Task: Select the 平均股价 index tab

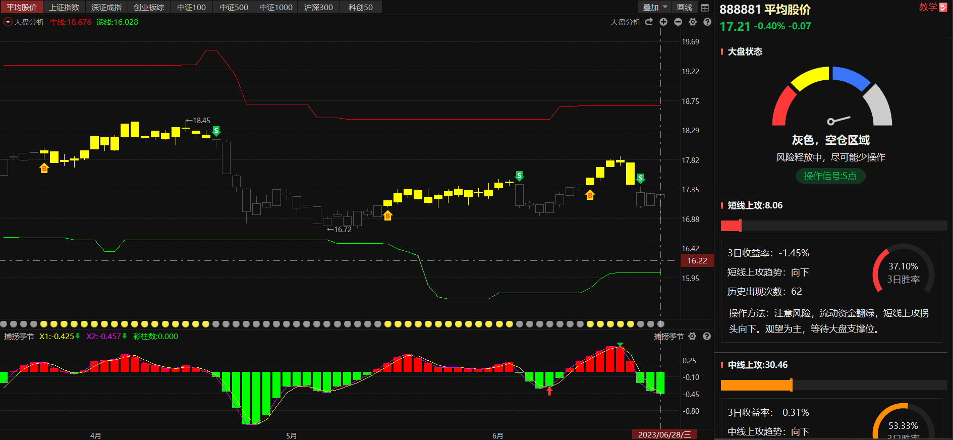Action: (22, 7)
